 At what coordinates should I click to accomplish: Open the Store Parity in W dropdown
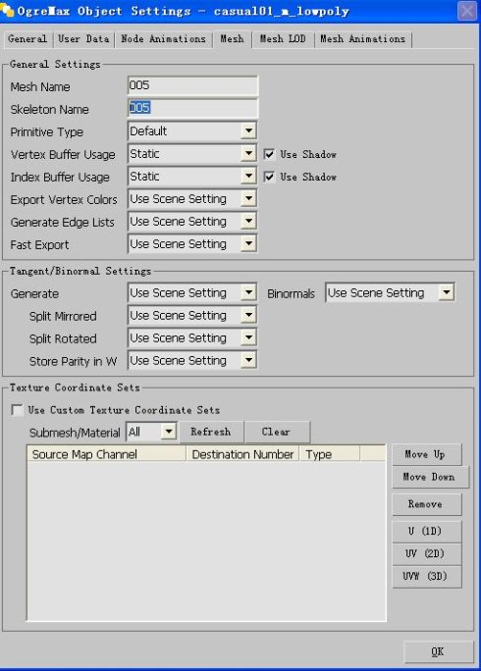[192, 361]
